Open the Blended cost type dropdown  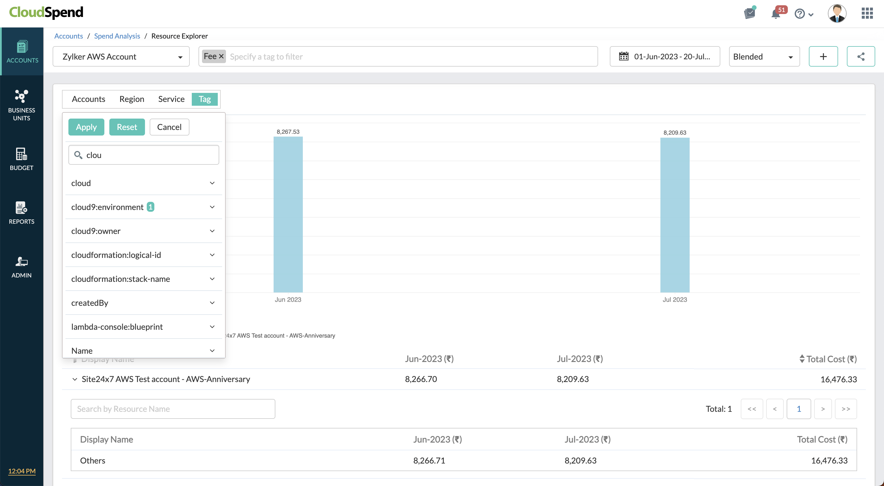764,56
